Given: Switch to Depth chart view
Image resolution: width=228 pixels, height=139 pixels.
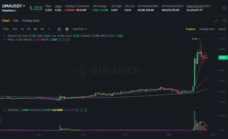Looking at the screenshot, I should point(222,29).
